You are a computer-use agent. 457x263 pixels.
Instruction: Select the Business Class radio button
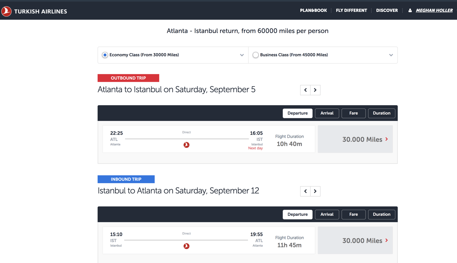(256, 55)
